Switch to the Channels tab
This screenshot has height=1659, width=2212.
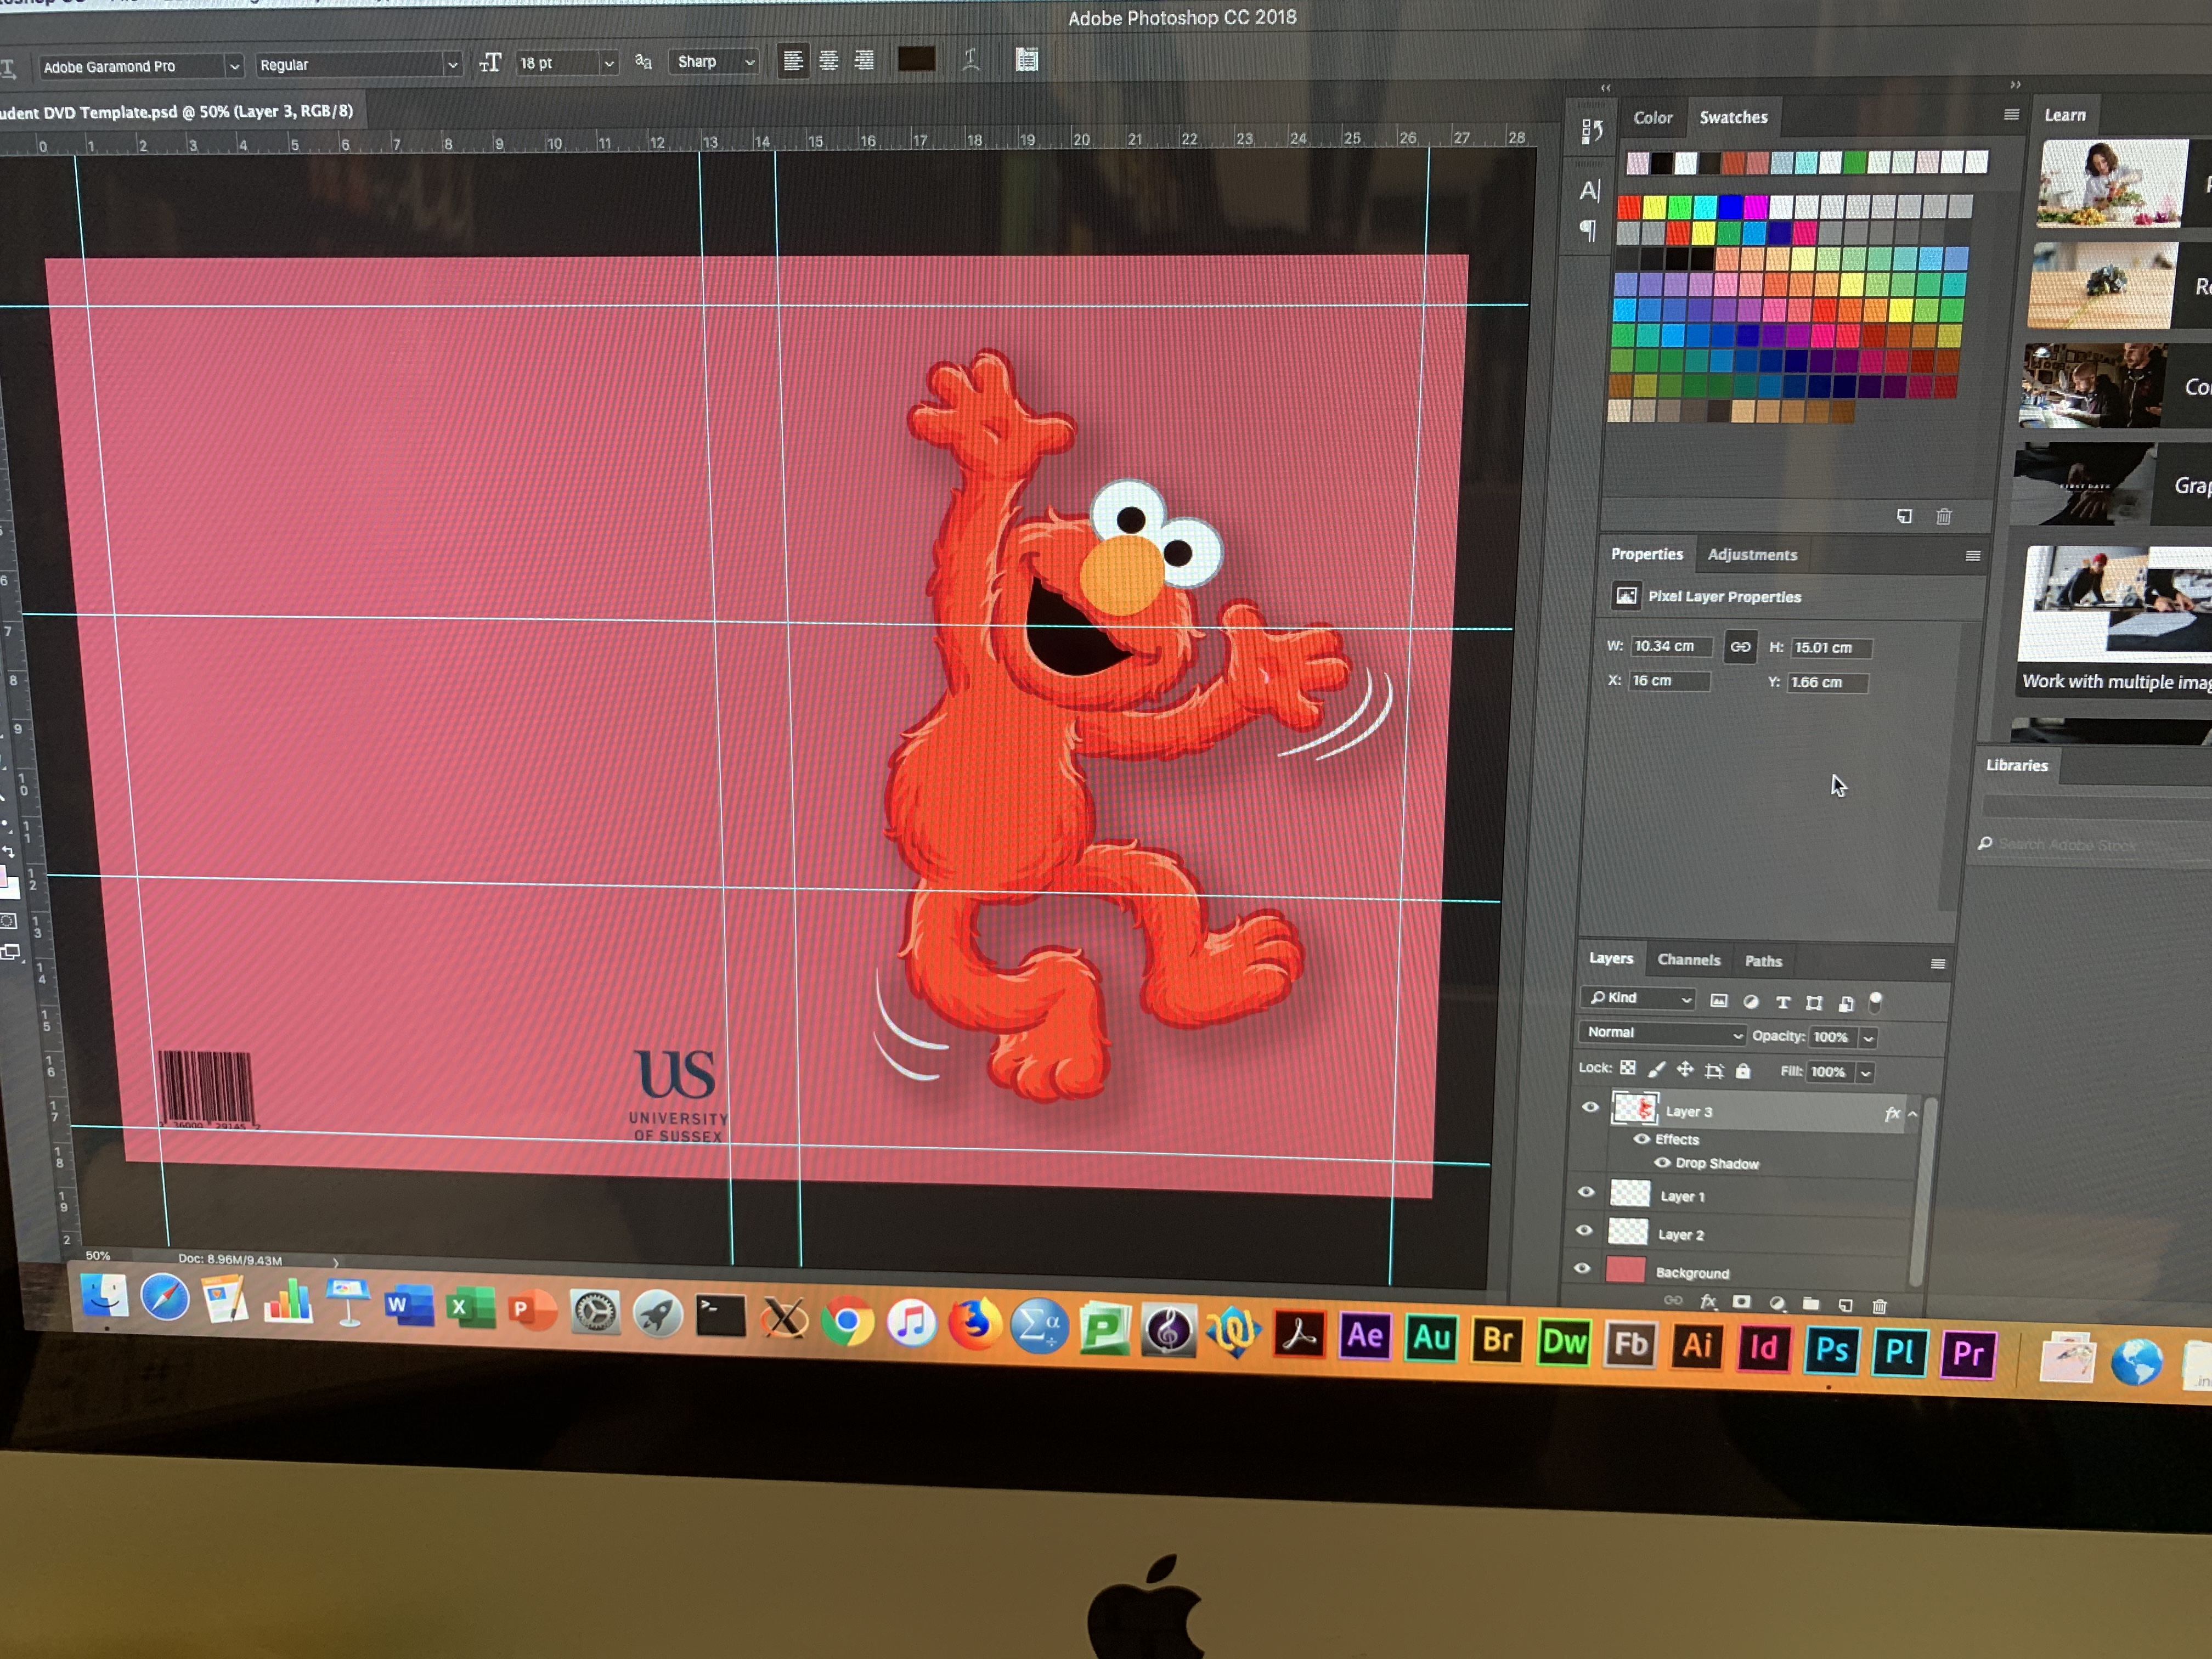pyautogui.click(x=1688, y=960)
